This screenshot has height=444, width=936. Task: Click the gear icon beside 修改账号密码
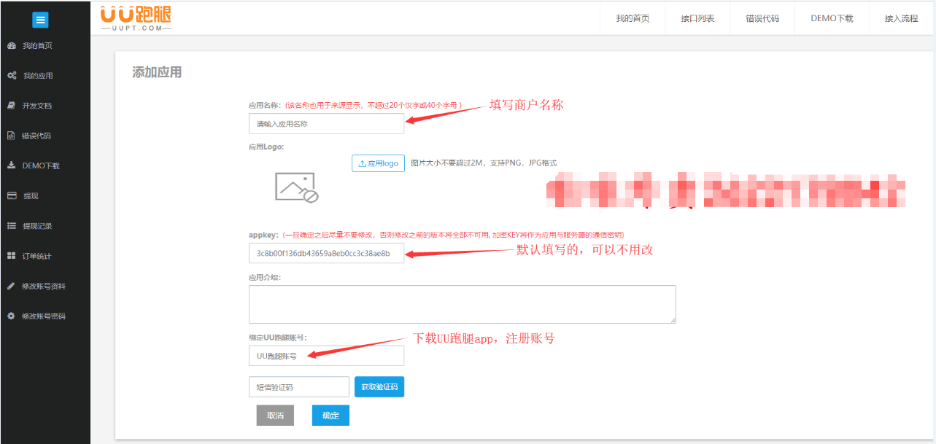point(12,316)
